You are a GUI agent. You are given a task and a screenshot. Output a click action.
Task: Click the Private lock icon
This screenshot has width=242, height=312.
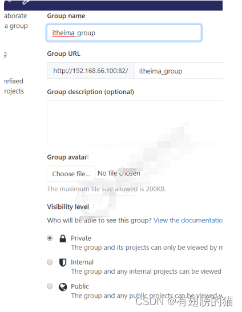(63, 238)
